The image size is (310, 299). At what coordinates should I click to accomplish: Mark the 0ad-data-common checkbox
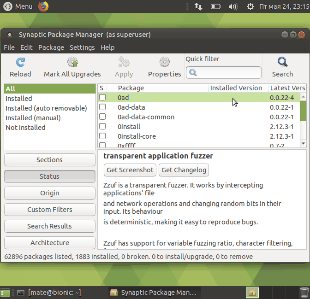point(102,117)
